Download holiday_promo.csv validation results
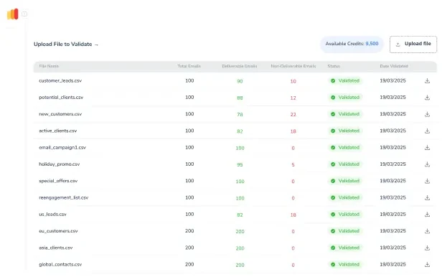Viewport: 442px width, 277px height. pos(427,164)
